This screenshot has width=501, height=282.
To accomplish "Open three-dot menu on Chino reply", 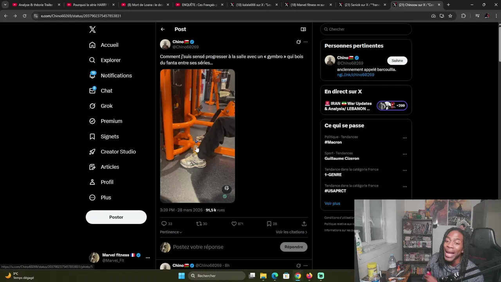I will pyautogui.click(x=305, y=266).
